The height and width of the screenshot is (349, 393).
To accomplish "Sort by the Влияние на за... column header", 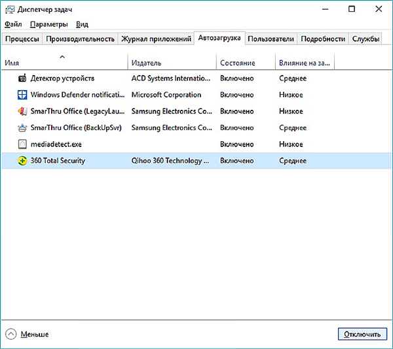I will click(305, 63).
